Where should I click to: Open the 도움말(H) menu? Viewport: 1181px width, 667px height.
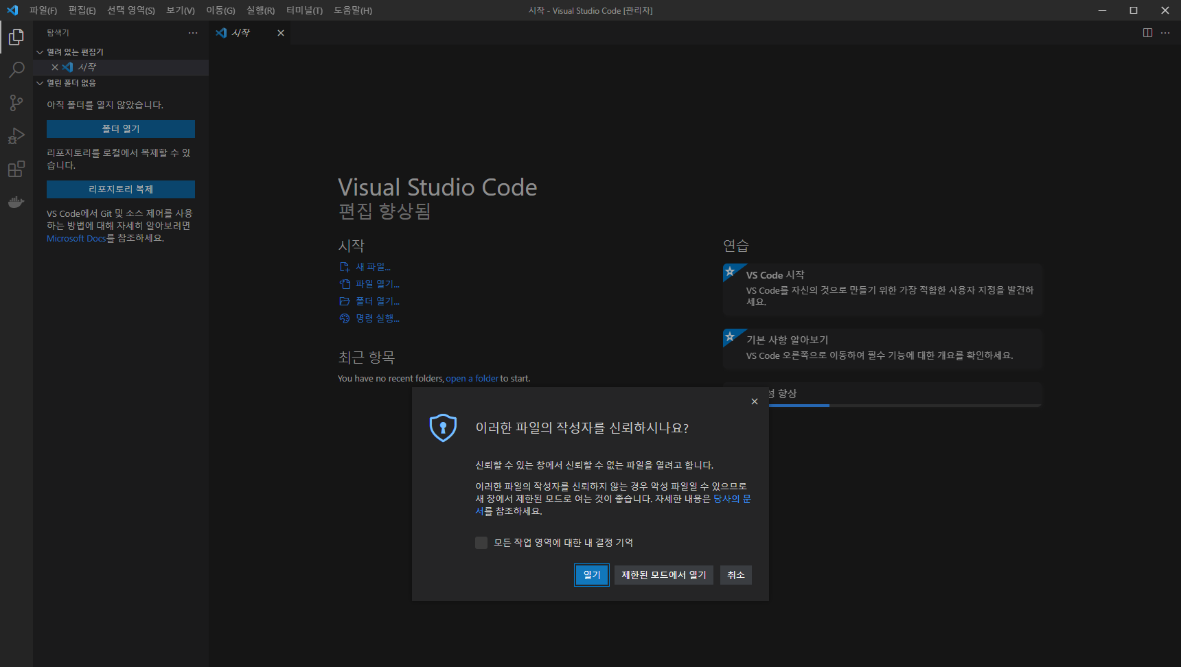pyautogui.click(x=353, y=10)
